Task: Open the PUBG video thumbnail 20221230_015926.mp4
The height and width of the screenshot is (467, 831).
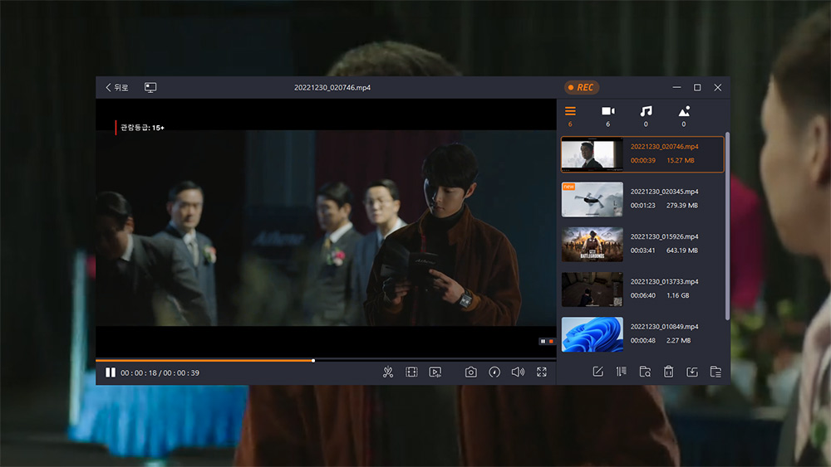Action: click(592, 245)
